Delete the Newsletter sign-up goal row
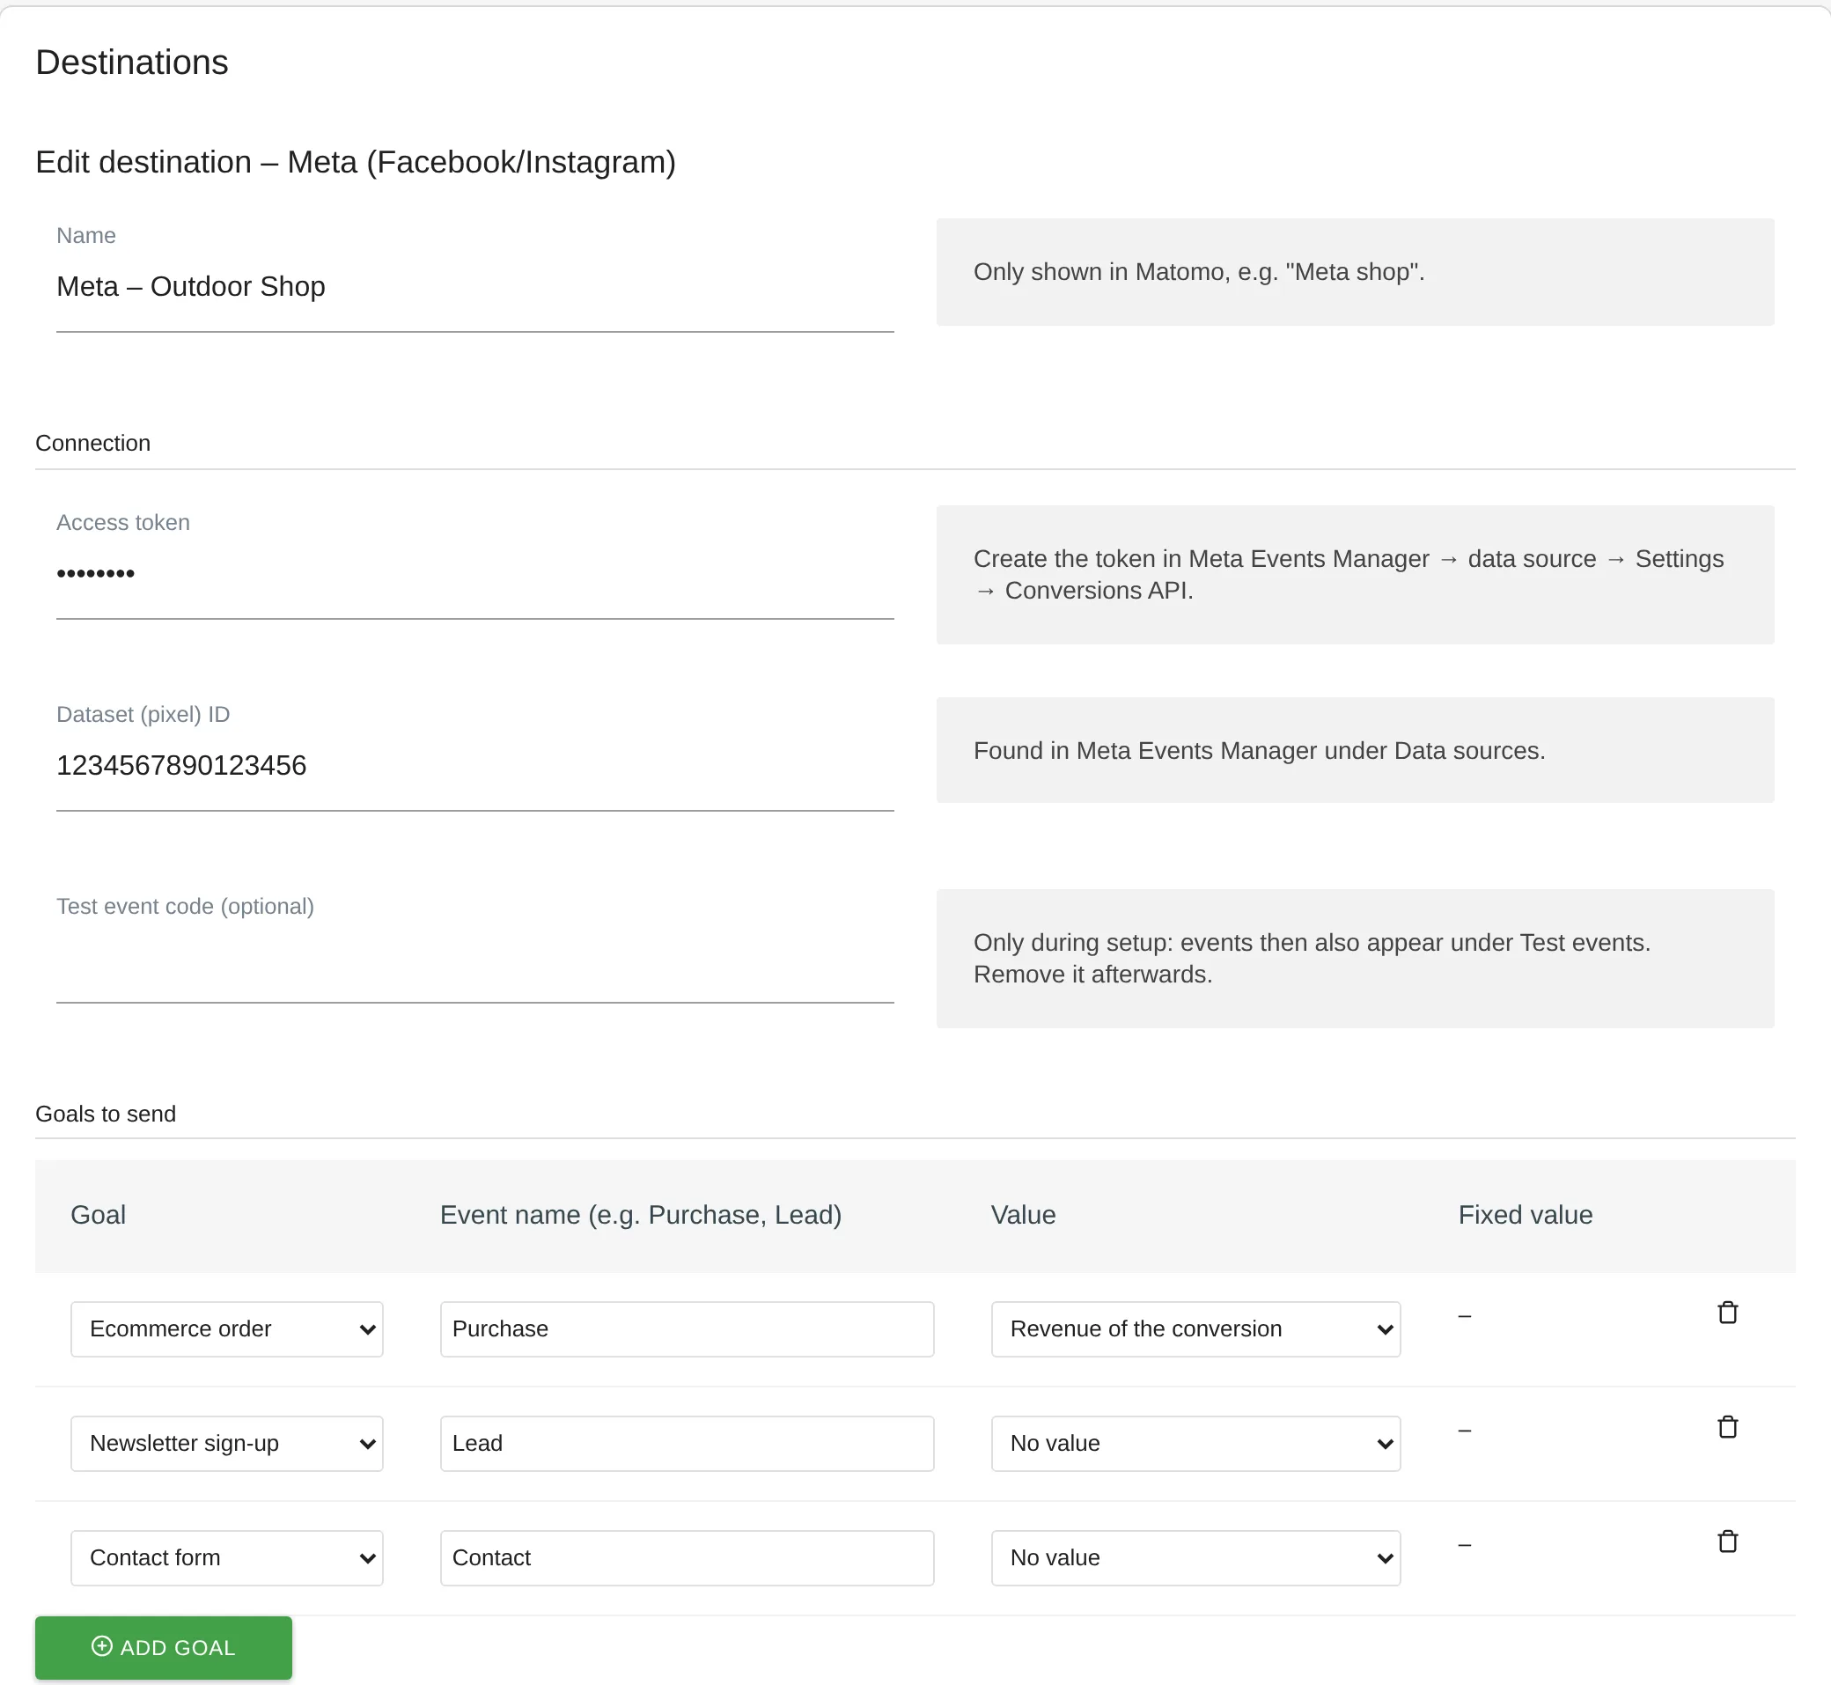The width and height of the screenshot is (1831, 1685). coord(1727,1426)
